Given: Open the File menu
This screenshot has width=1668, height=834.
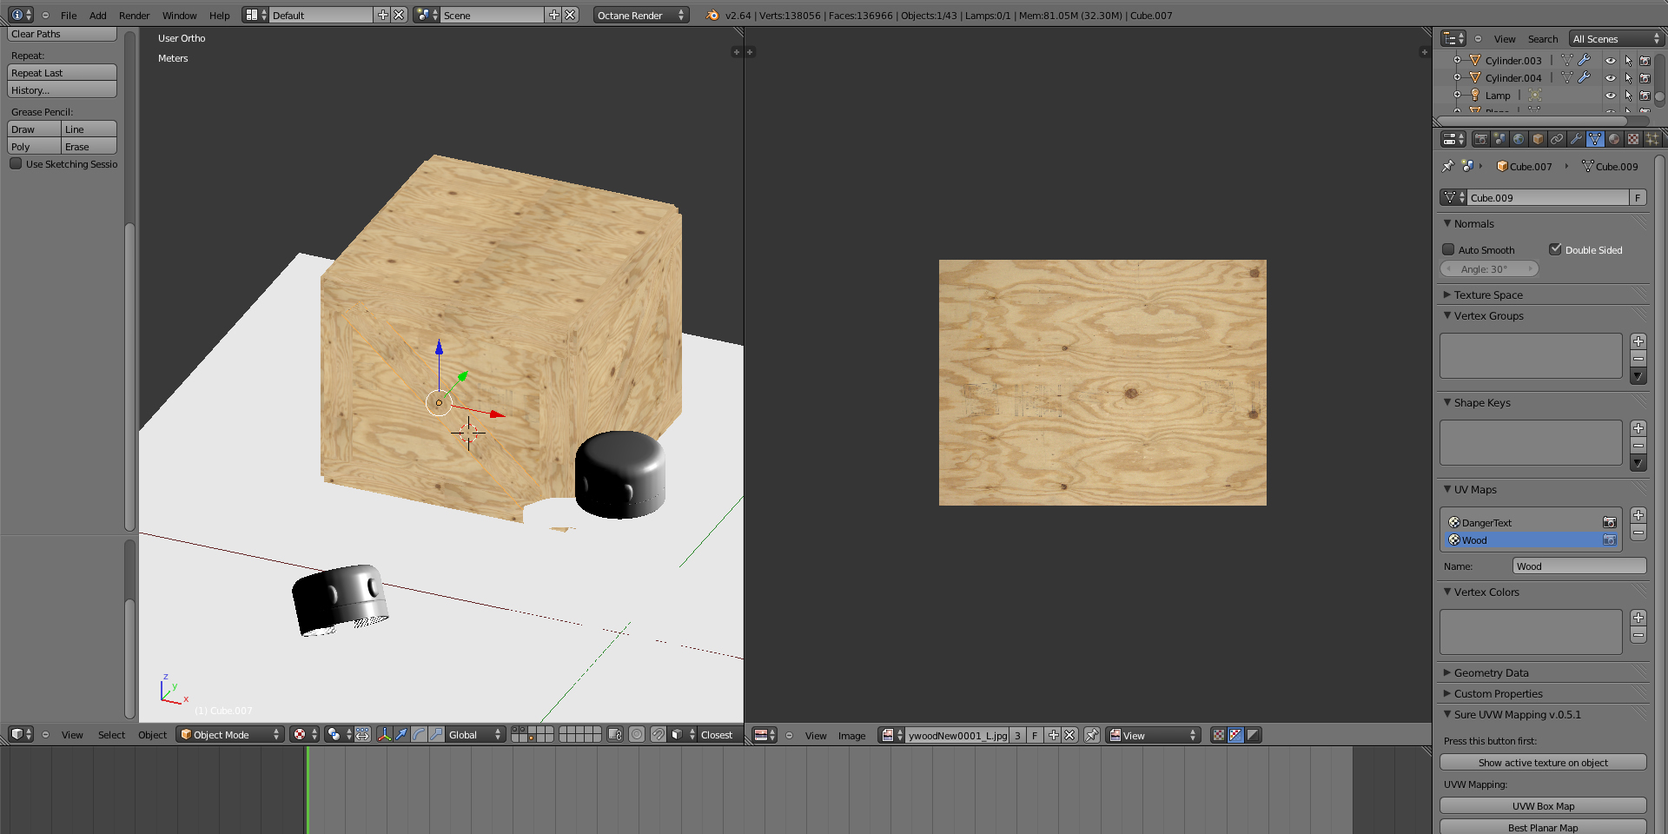Looking at the screenshot, I should pyautogui.click(x=69, y=15).
